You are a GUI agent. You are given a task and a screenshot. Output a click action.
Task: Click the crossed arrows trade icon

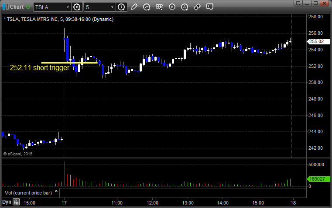[x=197, y=7]
